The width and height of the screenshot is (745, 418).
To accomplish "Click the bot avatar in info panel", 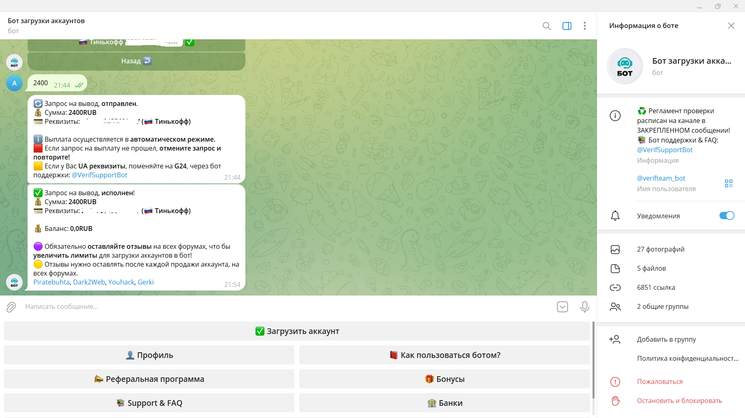I will [625, 66].
